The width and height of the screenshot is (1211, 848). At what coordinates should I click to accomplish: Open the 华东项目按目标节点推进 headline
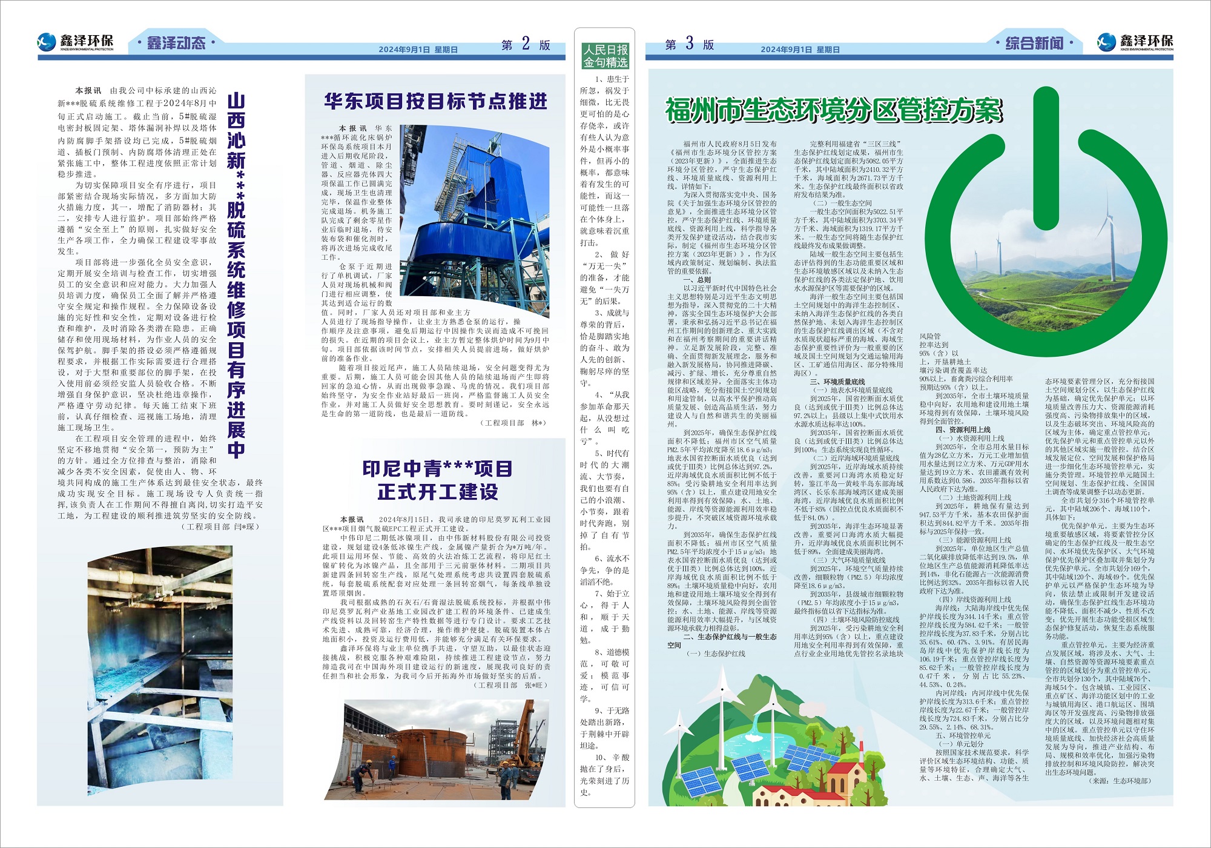[x=435, y=101]
